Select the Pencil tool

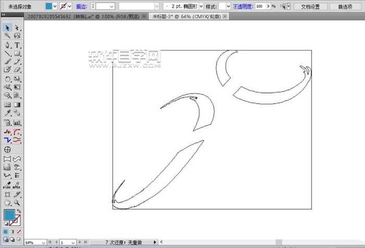[17, 61]
